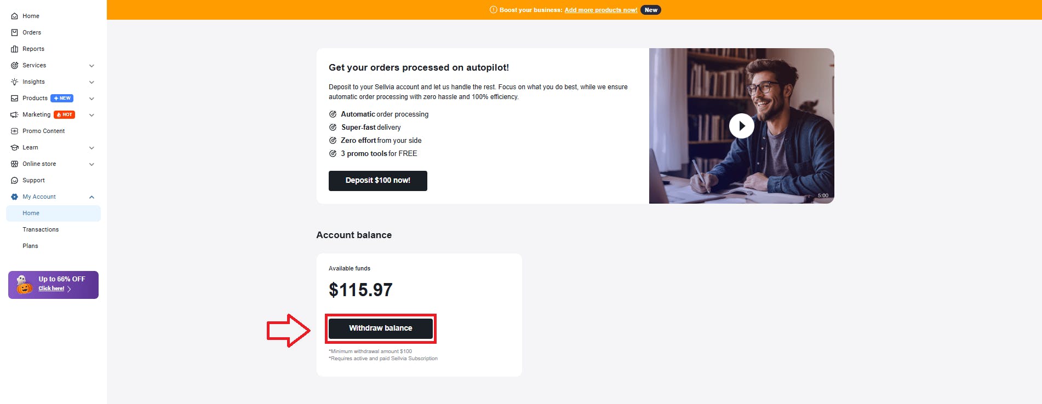Click the Promo Content icon

(x=15, y=131)
